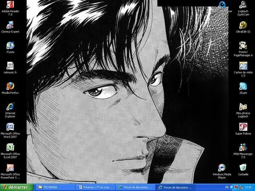Click the MSN Messenger tray icon
The image size is (255, 191).
click(x=241, y=188)
